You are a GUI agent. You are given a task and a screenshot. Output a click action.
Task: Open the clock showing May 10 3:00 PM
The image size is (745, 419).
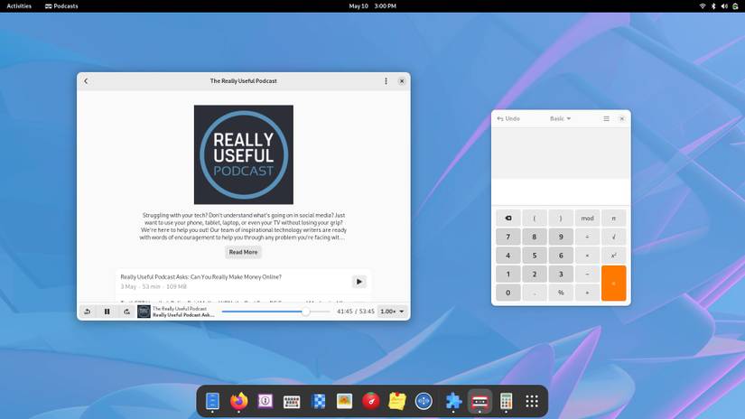(372, 6)
